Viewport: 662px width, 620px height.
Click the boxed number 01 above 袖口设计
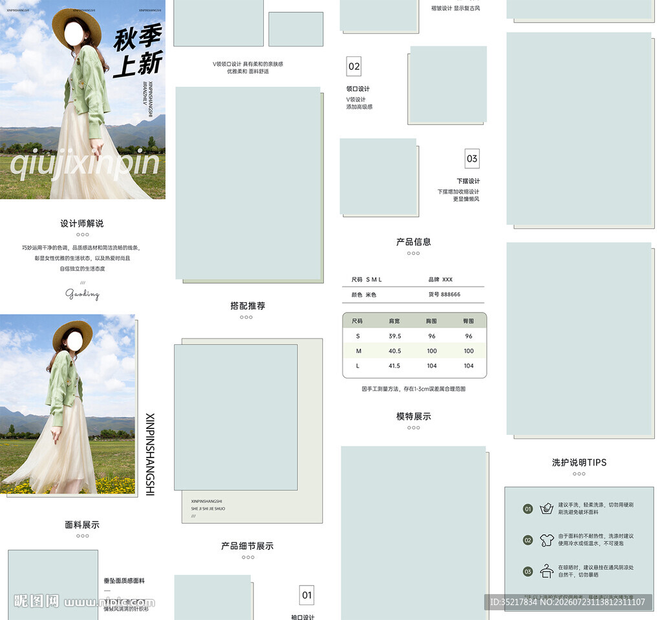coord(307,595)
